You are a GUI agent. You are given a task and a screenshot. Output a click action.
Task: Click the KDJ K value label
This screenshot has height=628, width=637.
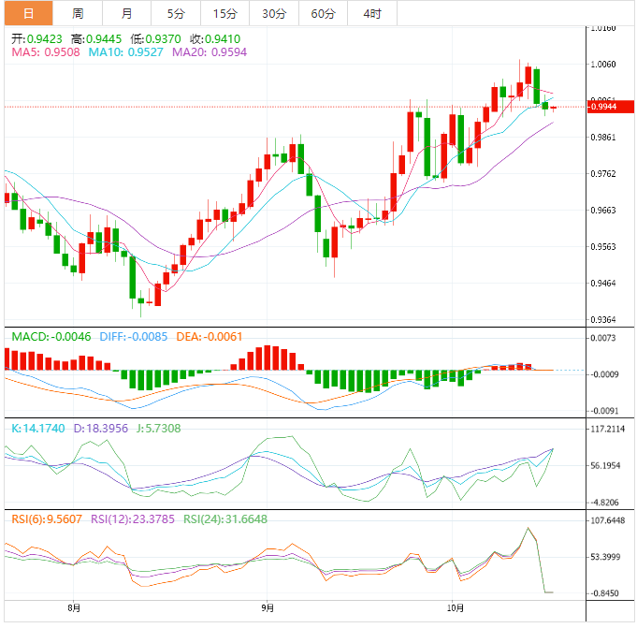coord(38,428)
